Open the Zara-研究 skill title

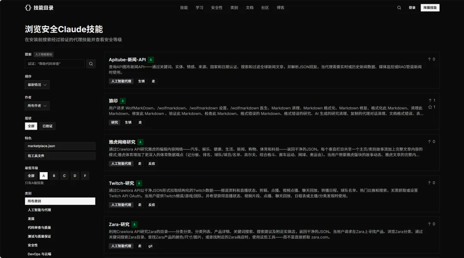click(119, 225)
